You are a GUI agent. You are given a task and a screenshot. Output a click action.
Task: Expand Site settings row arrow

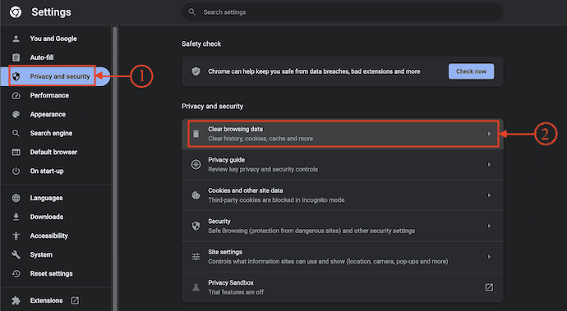point(489,257)
